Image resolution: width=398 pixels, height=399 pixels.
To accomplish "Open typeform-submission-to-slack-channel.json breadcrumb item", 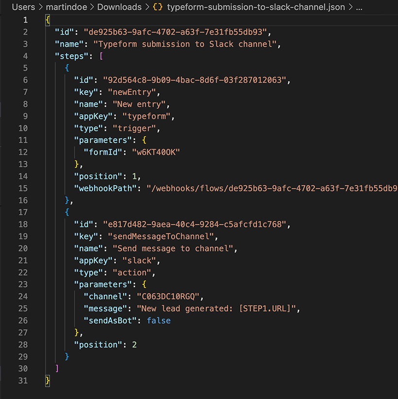I will click(x=256, y=7).
